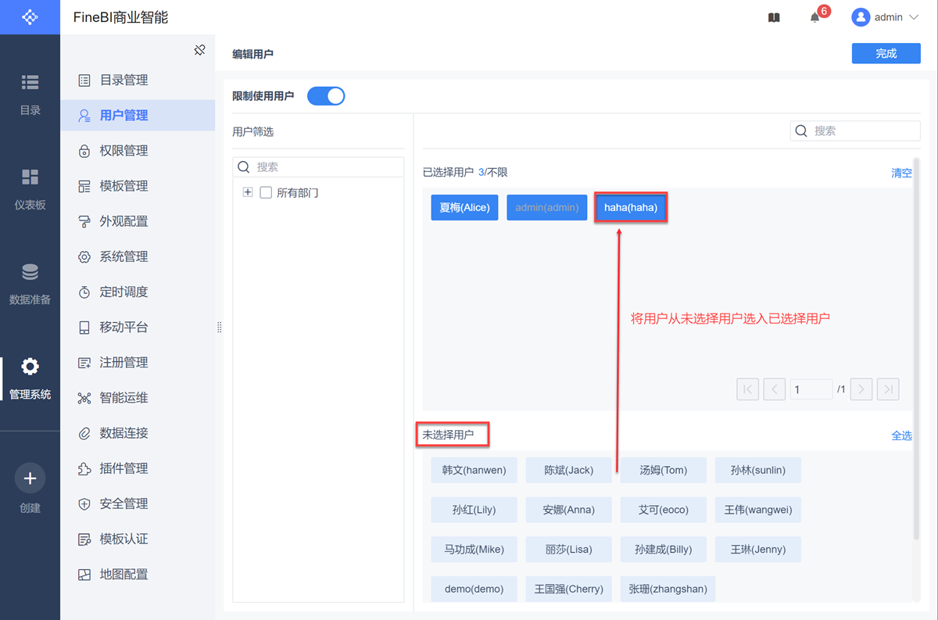The image size is (938, 620).
Task: Click the 创建 plus button
Action: (30, 478)
